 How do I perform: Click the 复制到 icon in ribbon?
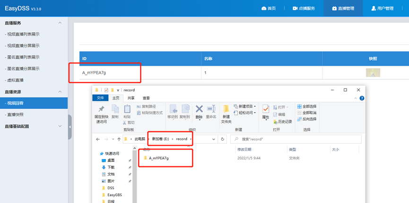point(185,109)
